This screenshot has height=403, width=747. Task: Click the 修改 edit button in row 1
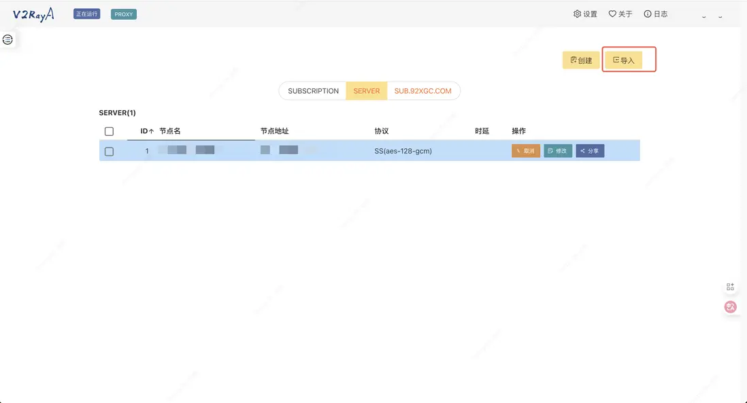click(x=558, y=151)
